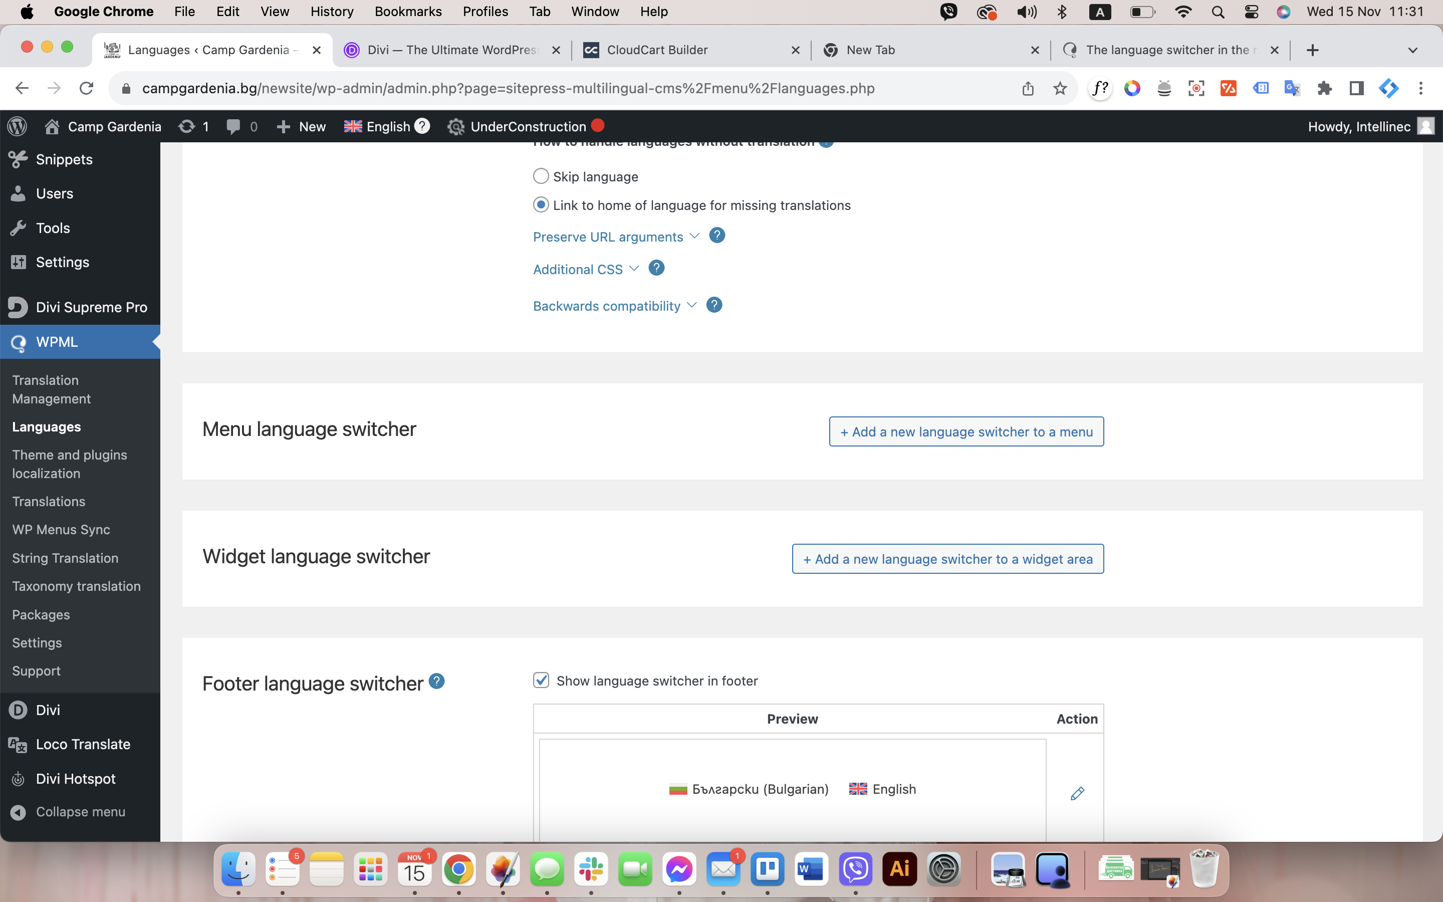Open String Translation submenu item

(65, 558)
